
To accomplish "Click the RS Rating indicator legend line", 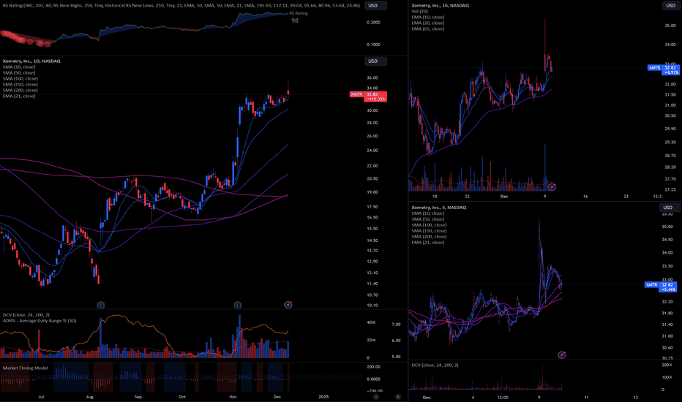I will tap(181, 6).
